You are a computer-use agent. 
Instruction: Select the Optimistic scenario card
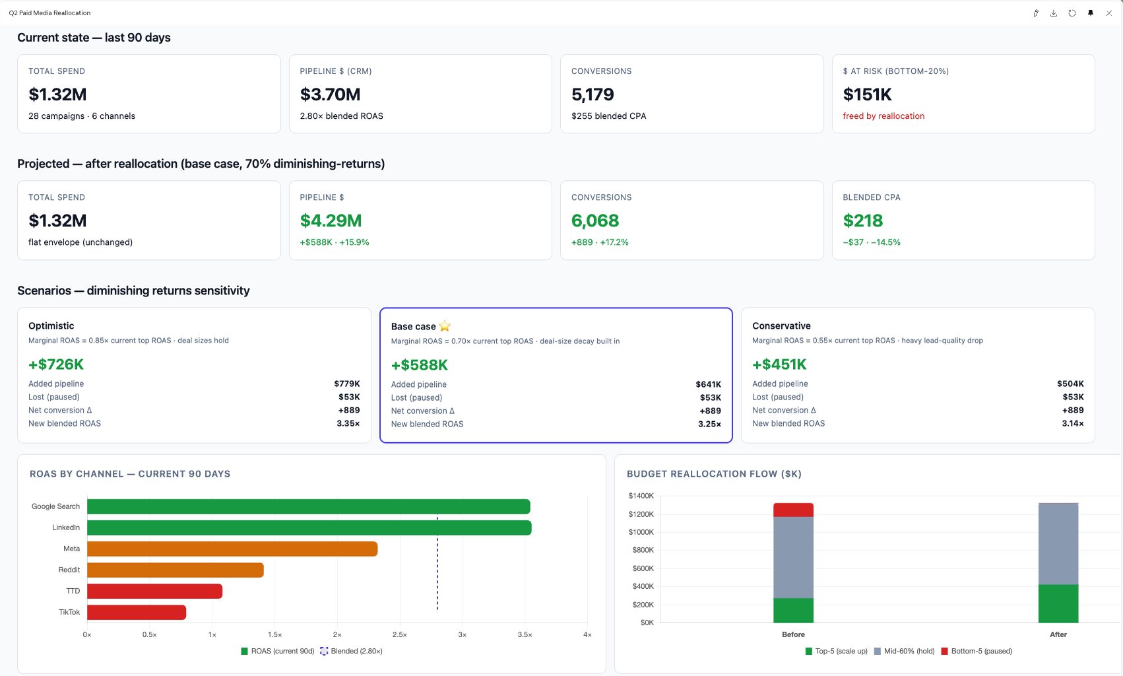194,375
